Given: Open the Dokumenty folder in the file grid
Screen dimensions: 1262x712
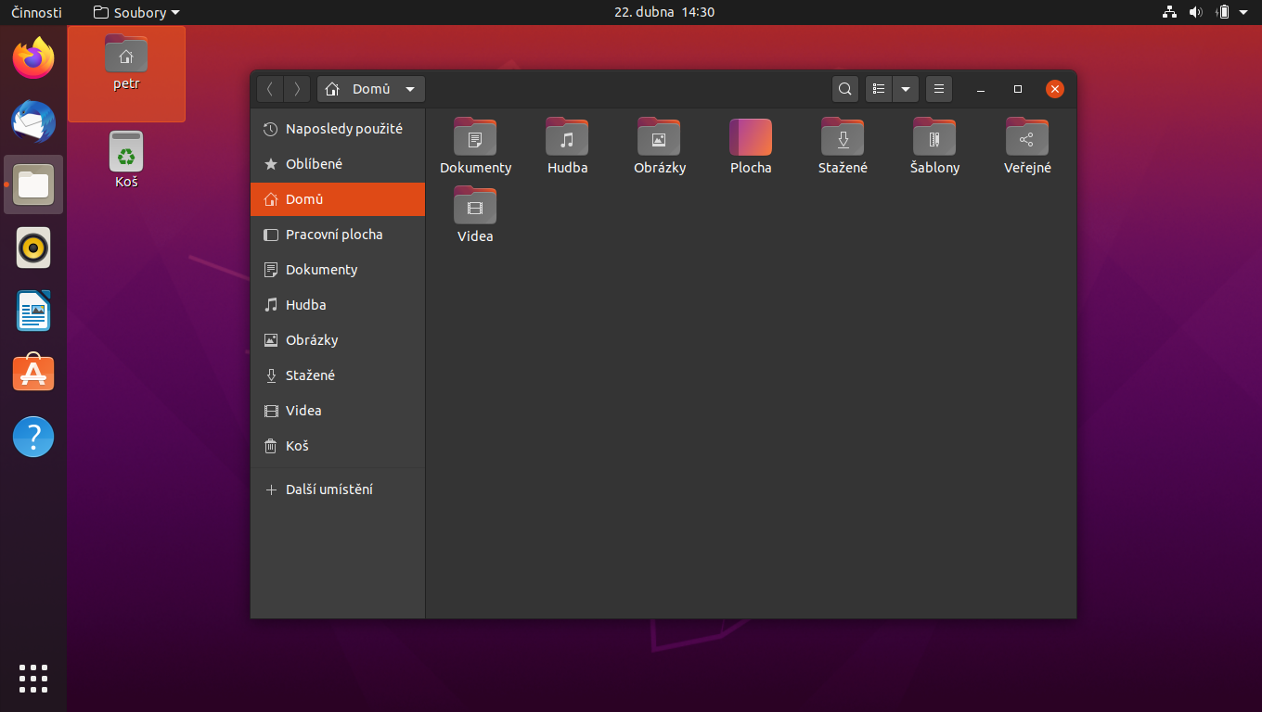Looking at the screenshot, I should point(475,146).
